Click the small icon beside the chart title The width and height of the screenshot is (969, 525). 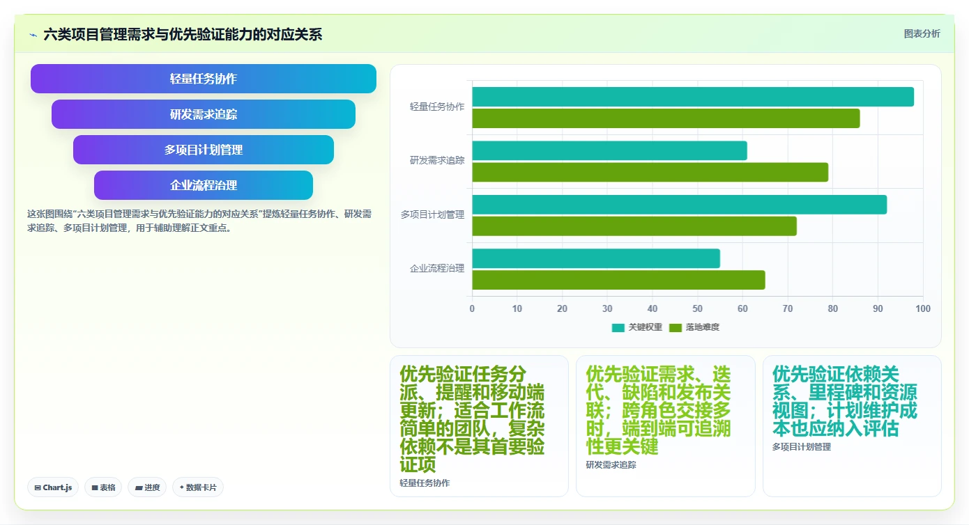(x=33, y=35)
